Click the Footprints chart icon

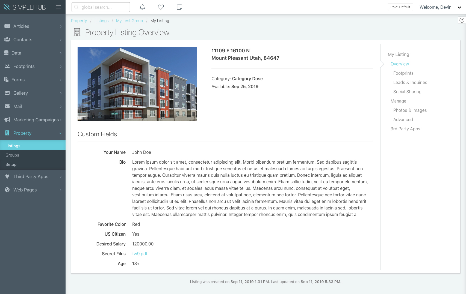[x=7, y=66]
